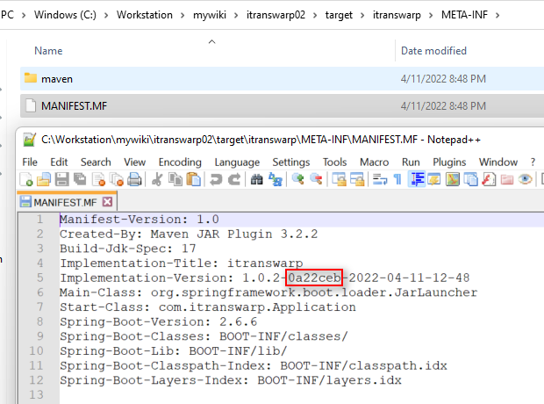Navigate to Workstation in breadcrumb
This screenshot has height=404, width=544.
144,15
